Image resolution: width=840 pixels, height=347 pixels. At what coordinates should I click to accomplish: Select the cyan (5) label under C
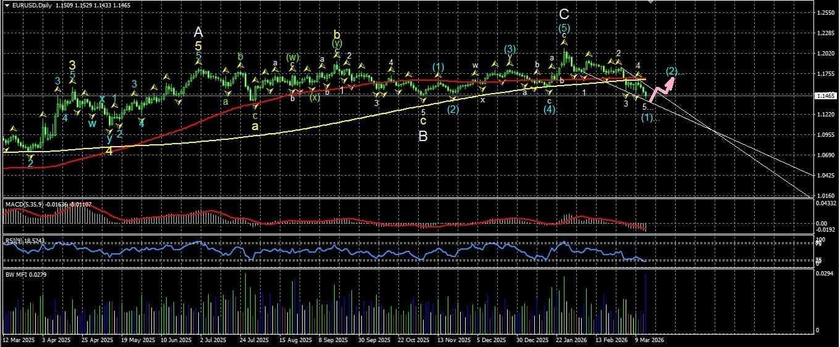[564, 28]
